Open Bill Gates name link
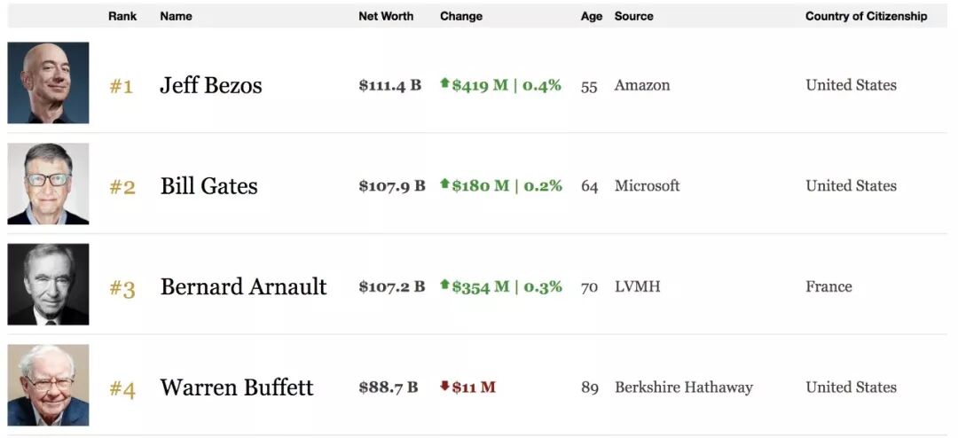This screenshot has width=958, height=438. 209,186
